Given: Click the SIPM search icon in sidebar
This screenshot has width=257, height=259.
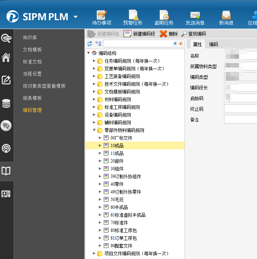Looking at the screenshot, I should 7,37.
